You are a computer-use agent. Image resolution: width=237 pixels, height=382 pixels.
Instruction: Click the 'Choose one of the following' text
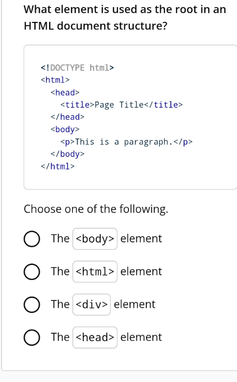pyautogui.click(x=96, y=209)
